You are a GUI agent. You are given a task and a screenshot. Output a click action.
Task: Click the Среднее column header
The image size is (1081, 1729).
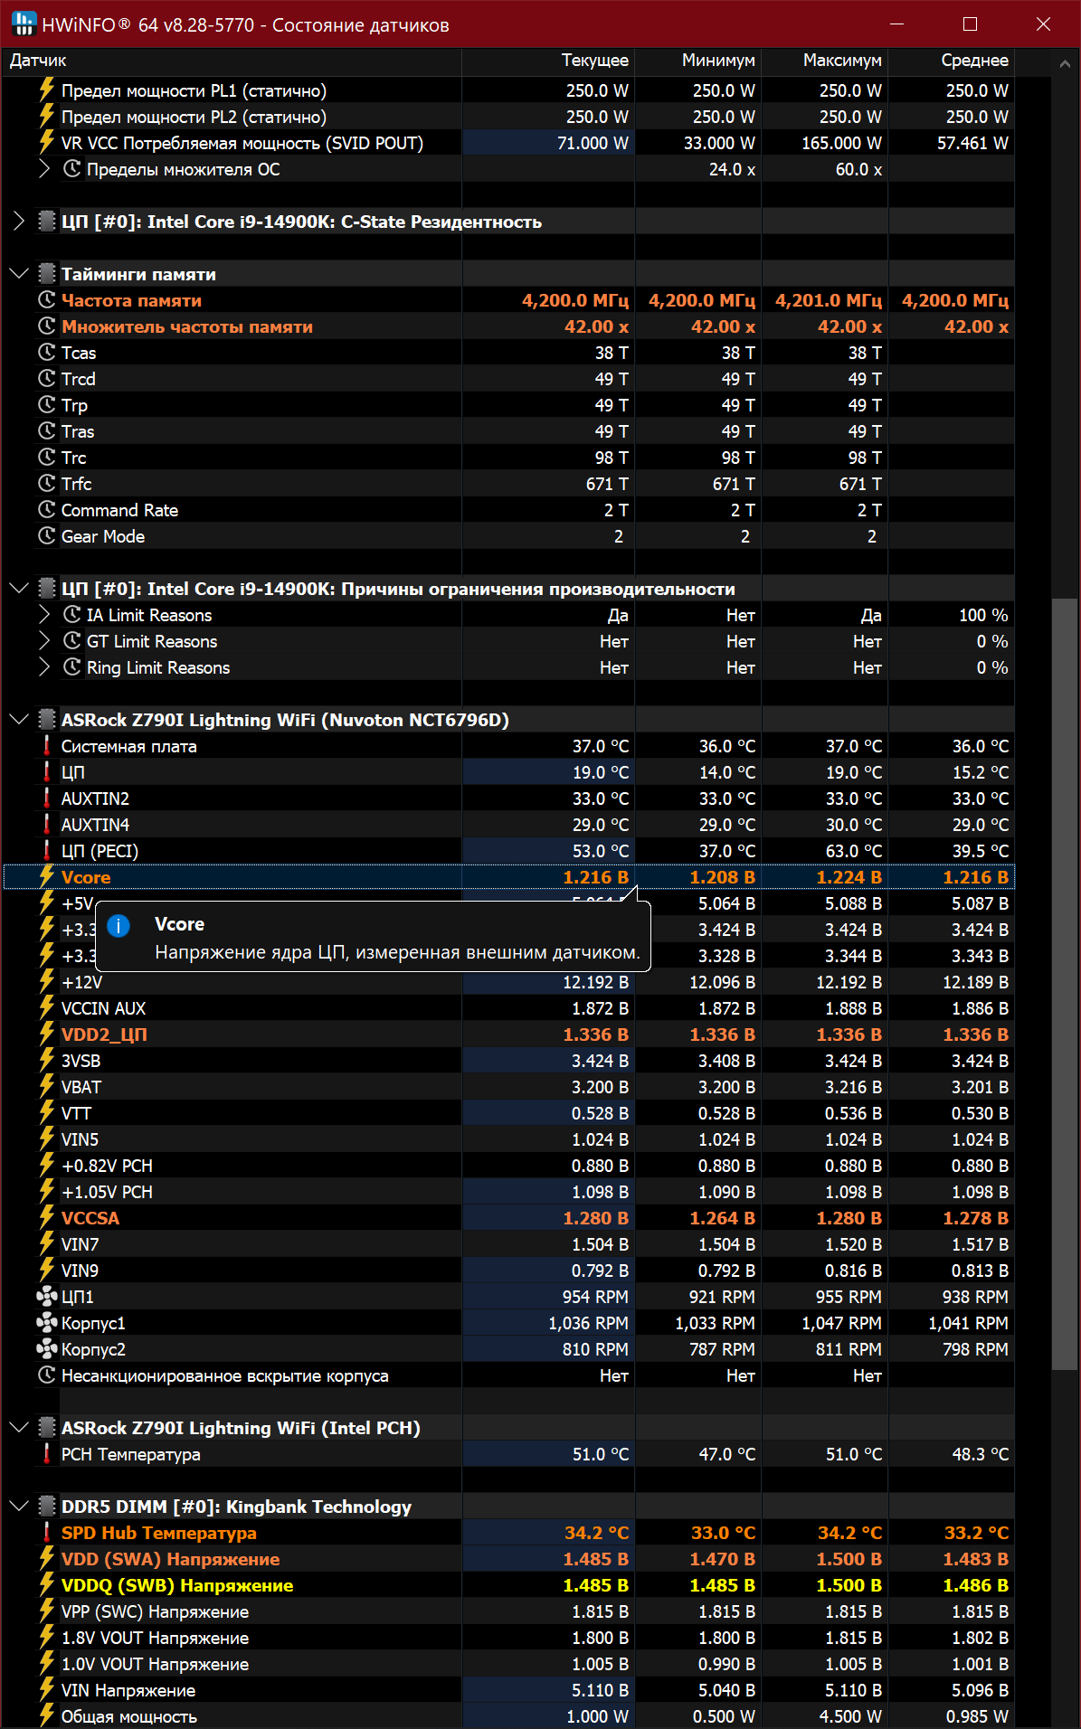[x=952, y=61]
